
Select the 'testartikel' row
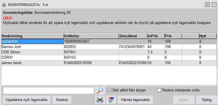109,41
